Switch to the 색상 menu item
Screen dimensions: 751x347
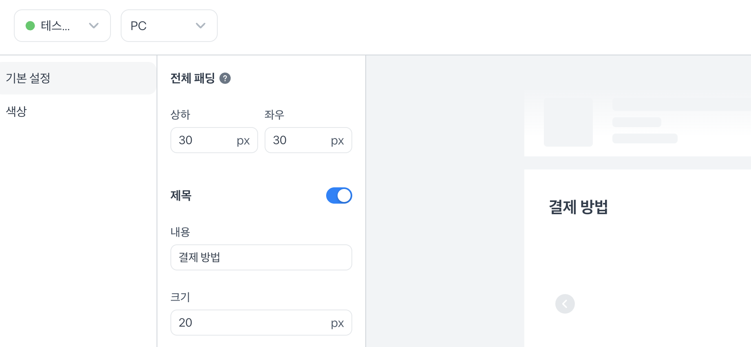[x=16, y=111]
